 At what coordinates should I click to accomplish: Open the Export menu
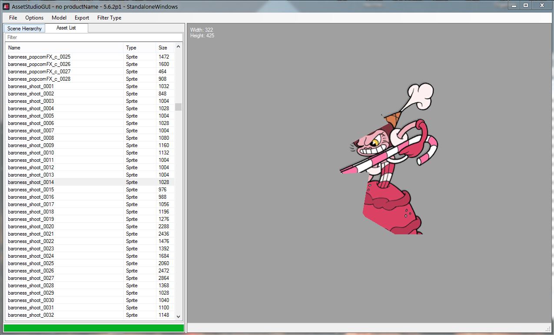coord(81,18)
